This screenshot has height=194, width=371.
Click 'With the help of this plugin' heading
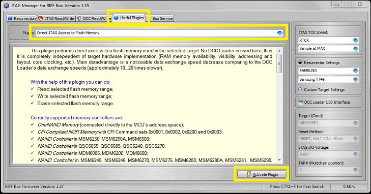pyautogui.click(x=71, y=82)
